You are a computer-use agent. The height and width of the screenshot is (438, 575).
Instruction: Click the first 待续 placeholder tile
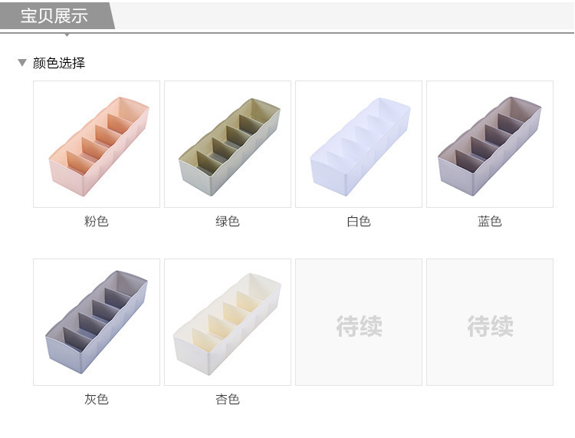pos(359,322)
